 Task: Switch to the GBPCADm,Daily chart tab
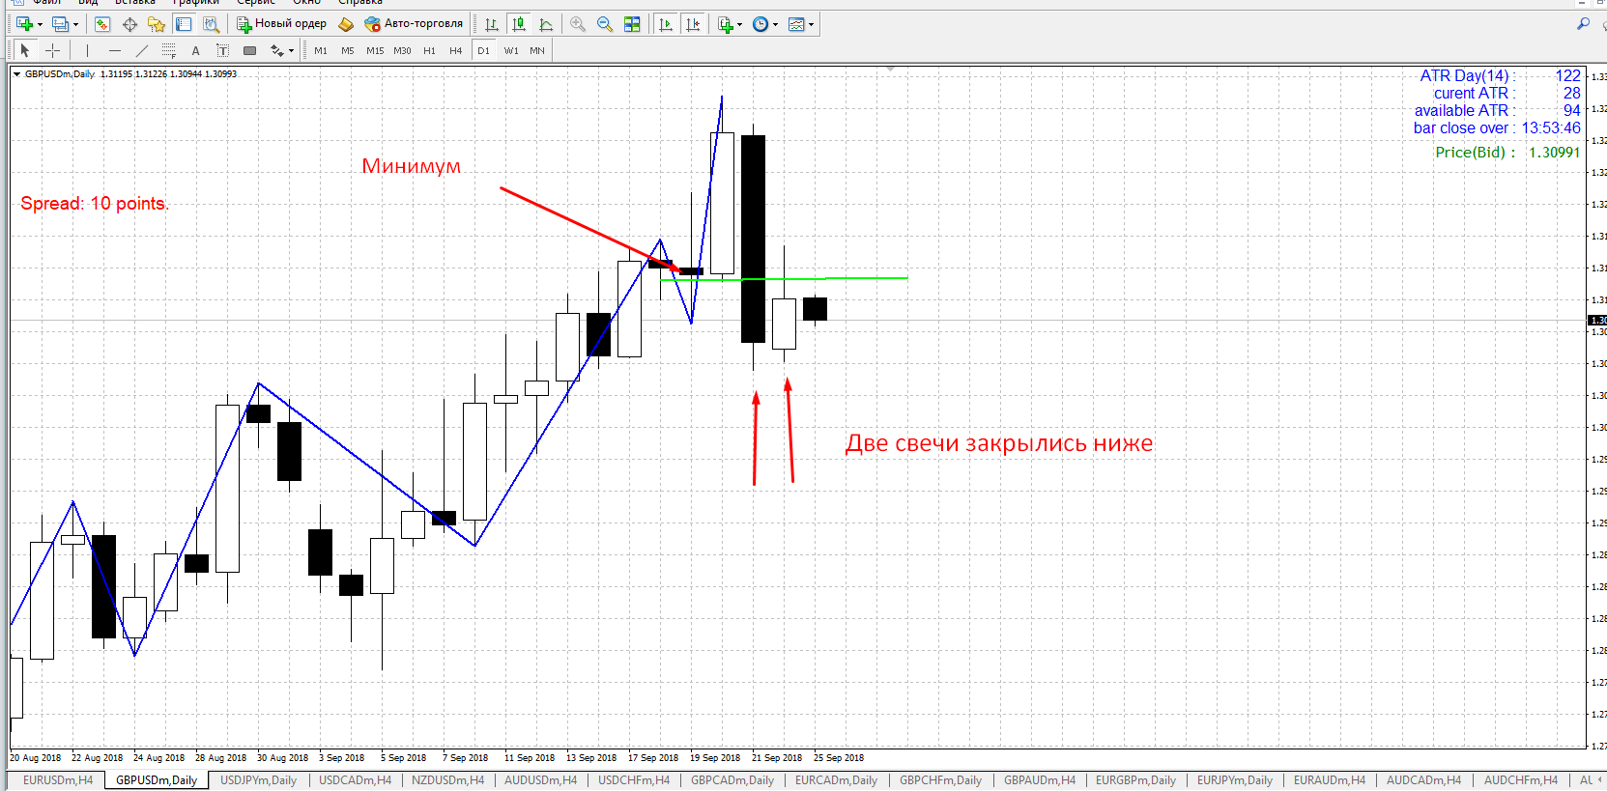732,780
